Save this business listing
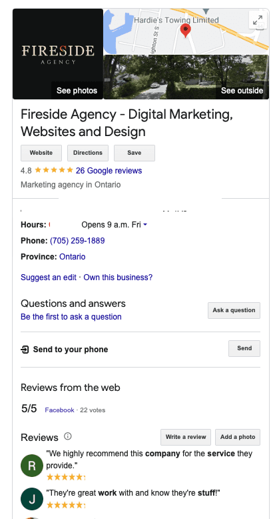The height and width of the screenshot is (519, 279). click(x=135, y=153)
